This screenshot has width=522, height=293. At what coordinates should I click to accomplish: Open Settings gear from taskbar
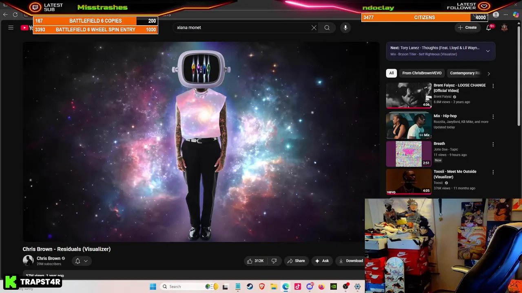[357, 286]
